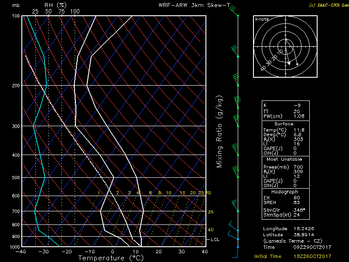Click the wind barb at the 200 mb level
The height and width of the screenshot is (262, 349).
pyautogui.click(x=236, y=80)
